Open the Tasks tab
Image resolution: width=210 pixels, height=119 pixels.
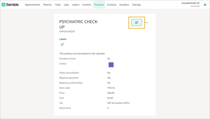click(x=58, y=5)
